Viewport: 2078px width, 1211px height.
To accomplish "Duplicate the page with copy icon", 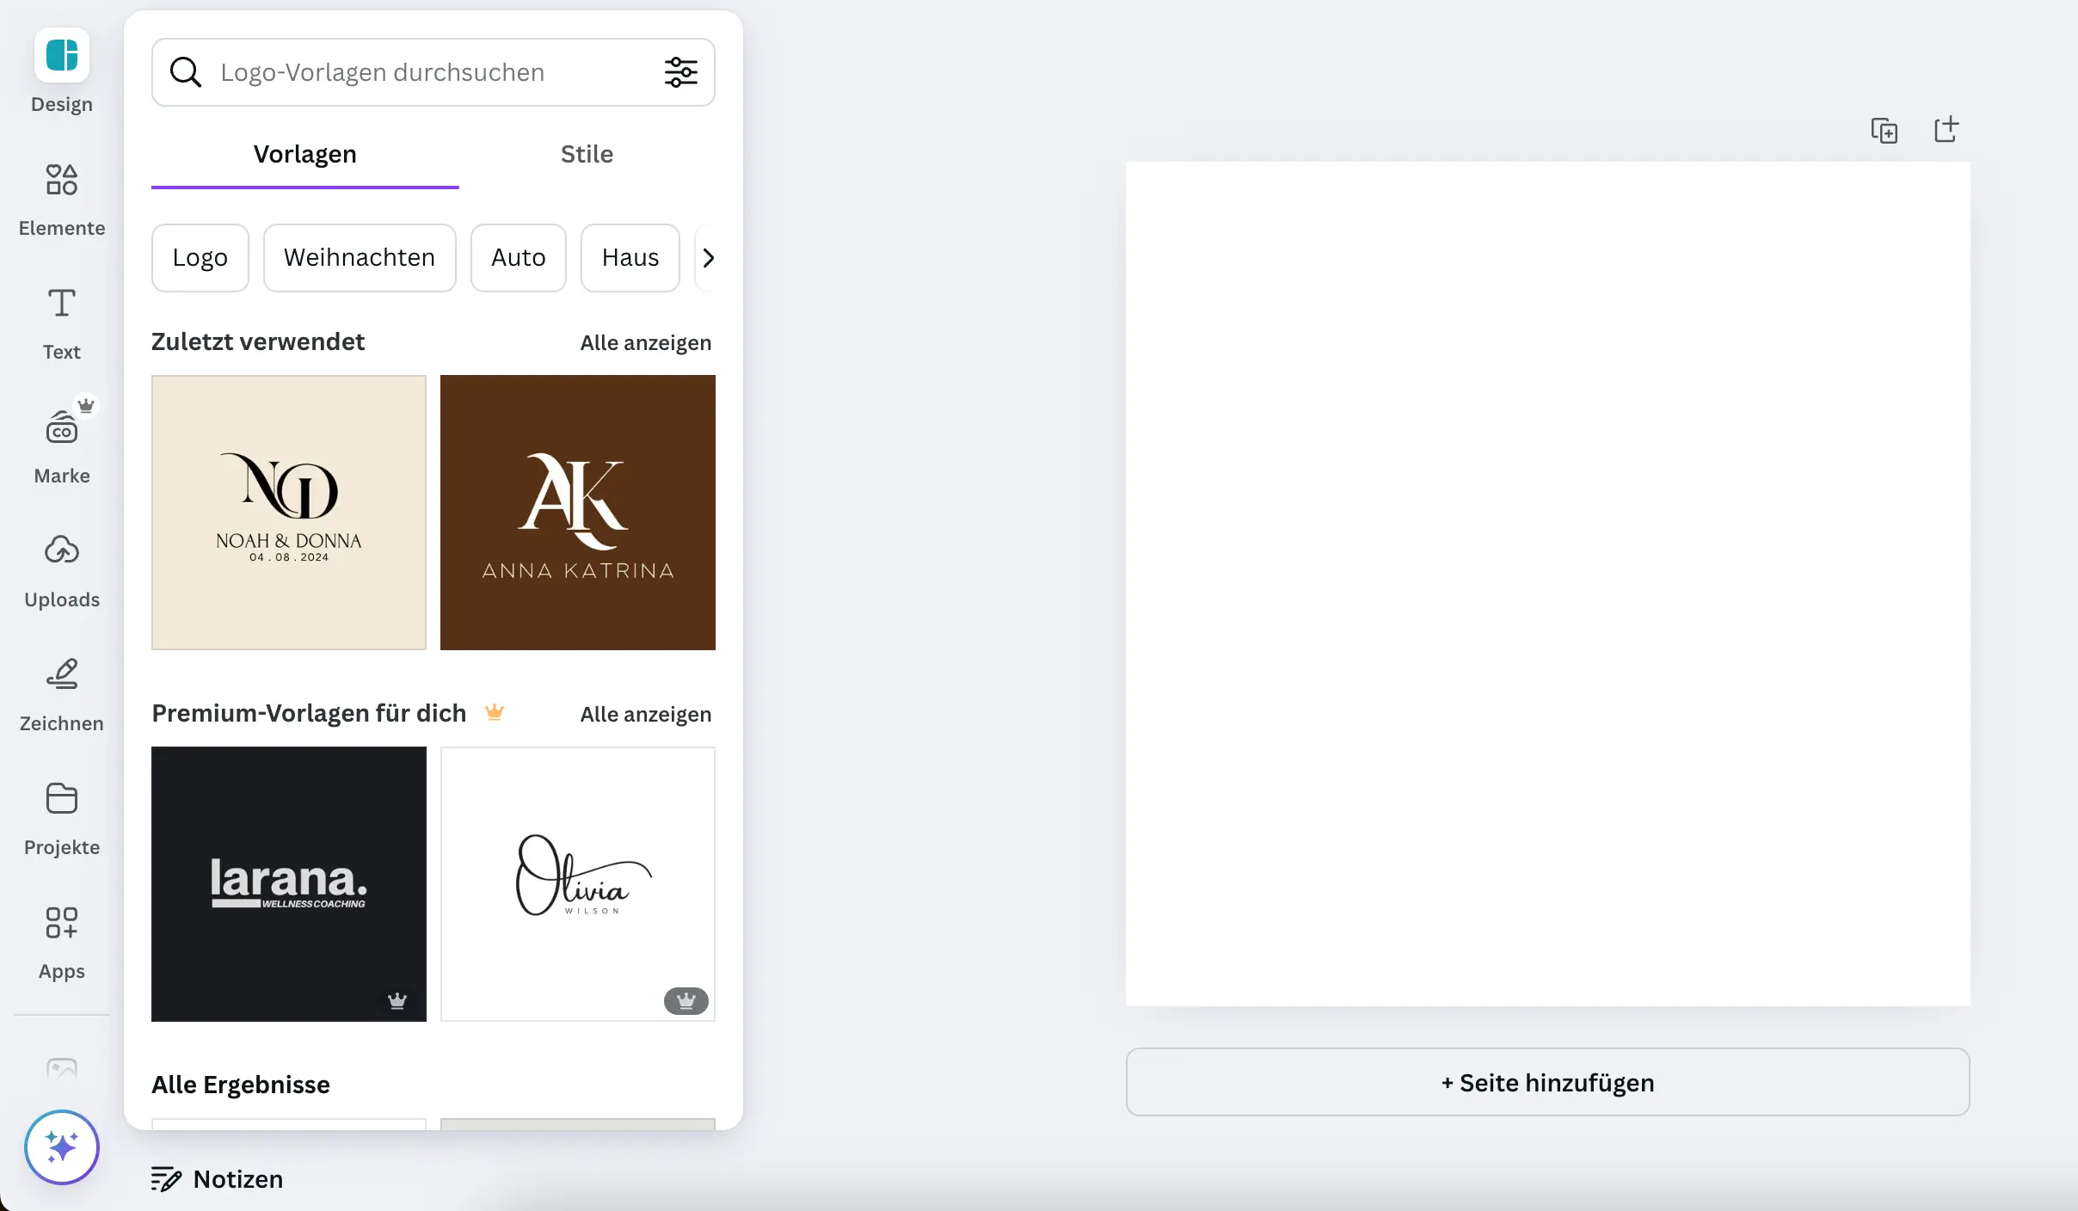I will 1884,131.
